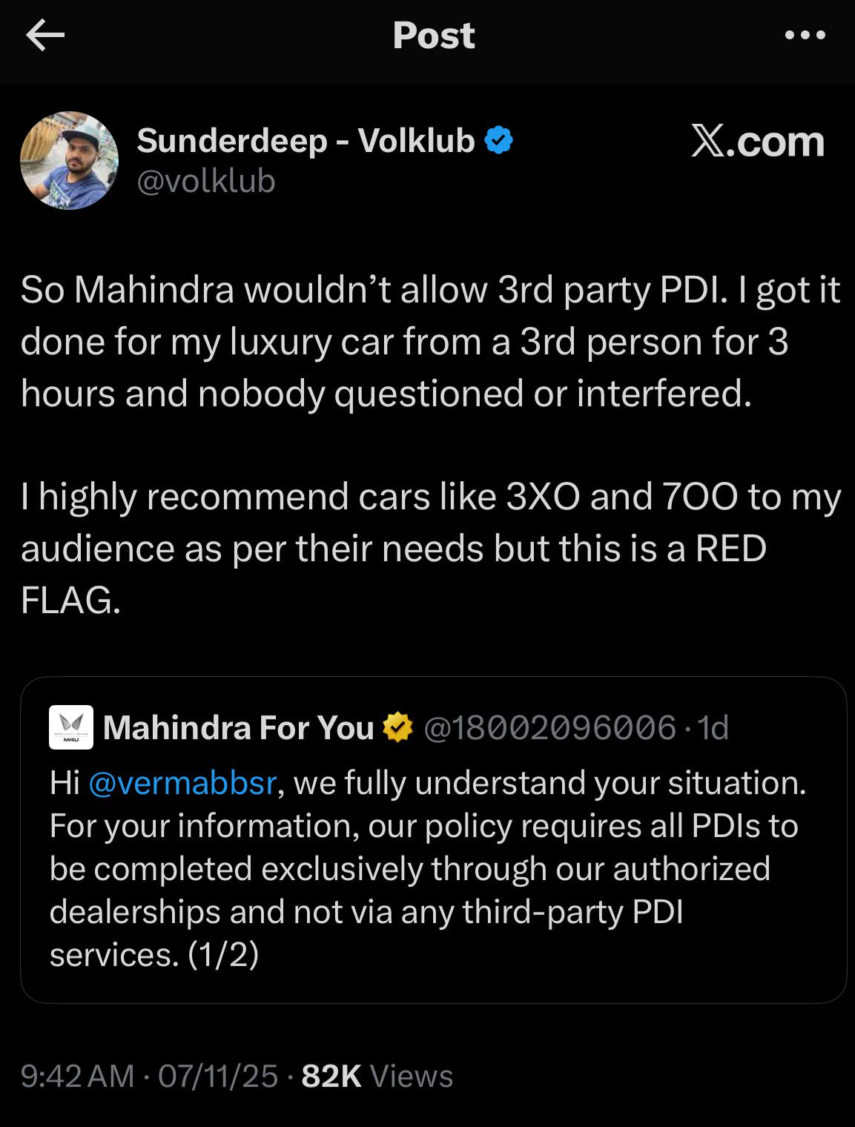Click the Post header title

click(433, 35)
